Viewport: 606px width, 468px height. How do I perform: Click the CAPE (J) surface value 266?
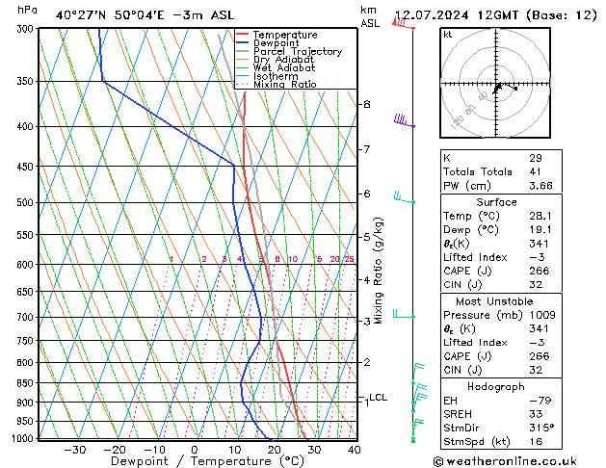click(x=540, y=271)
